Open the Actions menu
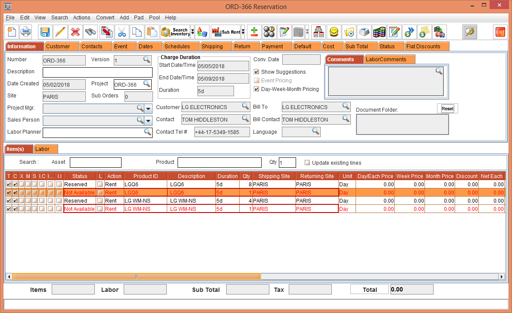The image size is (512, 313). (x=81, y=18)
